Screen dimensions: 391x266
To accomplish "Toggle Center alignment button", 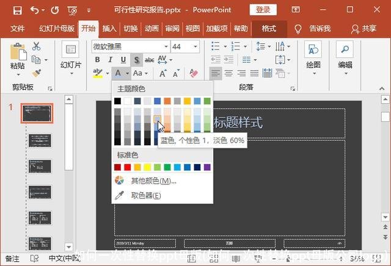I will [228, 73].
